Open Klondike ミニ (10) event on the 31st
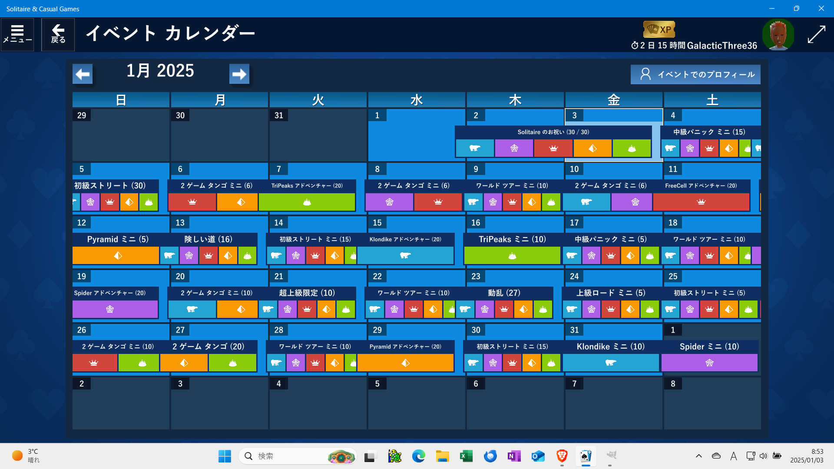 pyautogui.click(x=611, y=363)
